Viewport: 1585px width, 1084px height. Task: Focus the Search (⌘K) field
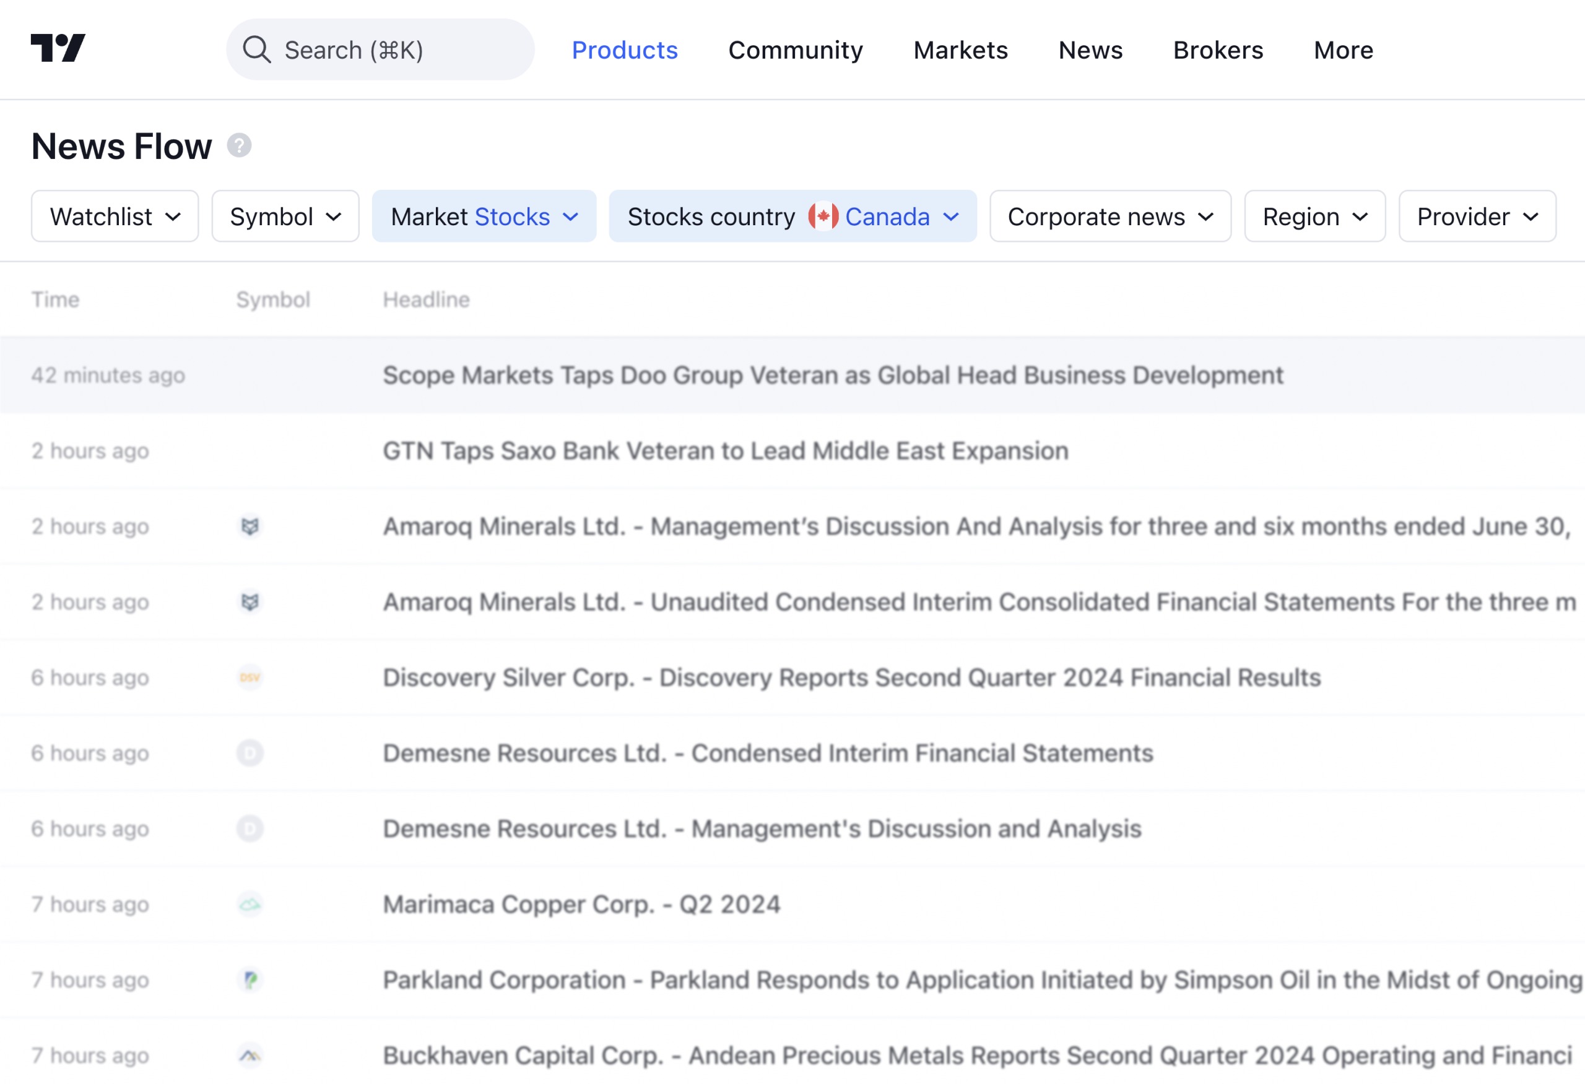point(380,49)
